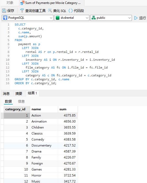Click the row selector beside the Animation row

2,121
